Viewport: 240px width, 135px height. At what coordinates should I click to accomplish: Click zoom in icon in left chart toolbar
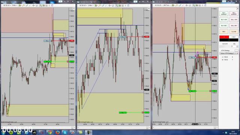pos(27,5)
